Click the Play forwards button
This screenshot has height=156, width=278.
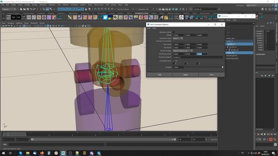coord(265,134)
